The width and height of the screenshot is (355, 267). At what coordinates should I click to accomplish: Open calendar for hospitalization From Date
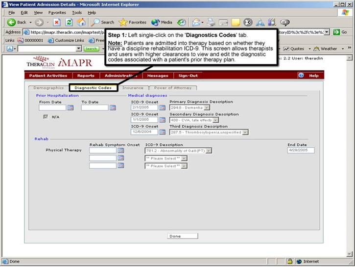pos(71,107)
